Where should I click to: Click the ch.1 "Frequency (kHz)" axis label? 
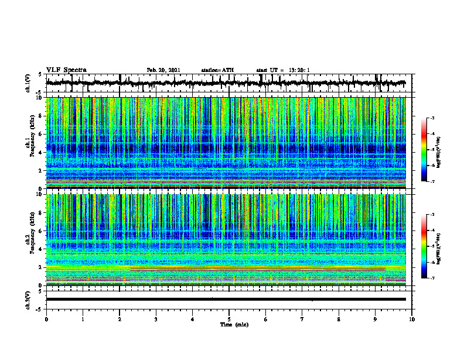(x=33, y=136)
